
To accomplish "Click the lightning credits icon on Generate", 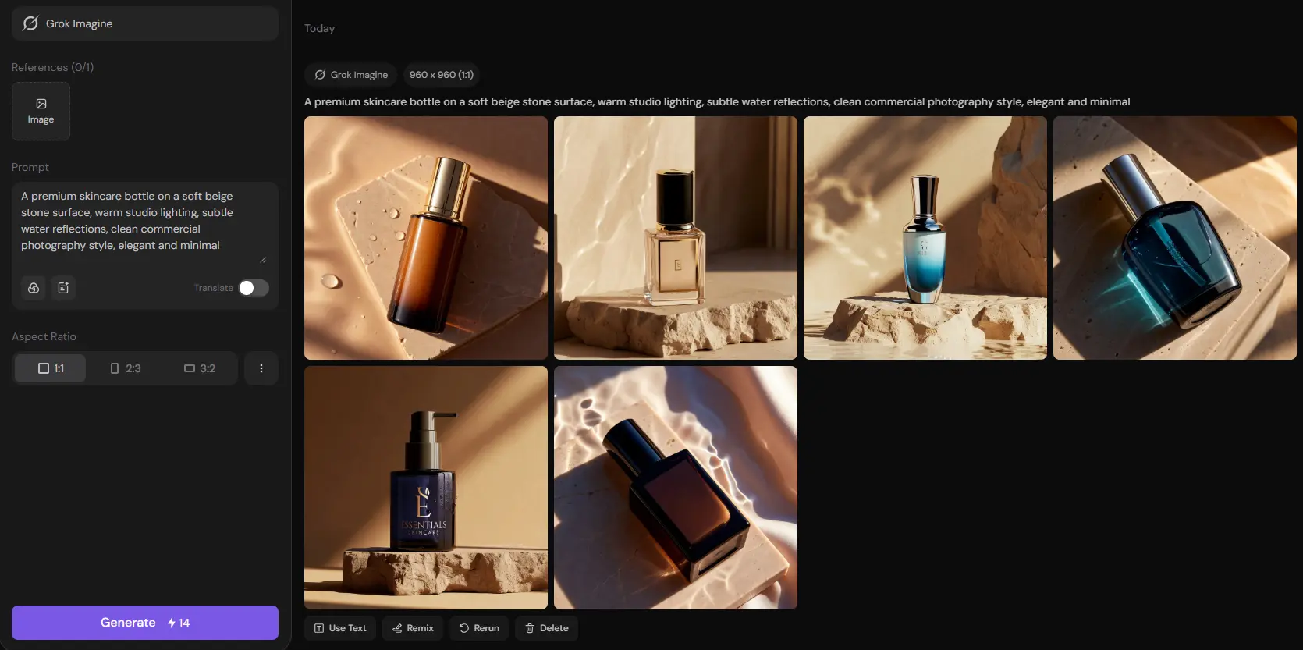I will (172, 623).
